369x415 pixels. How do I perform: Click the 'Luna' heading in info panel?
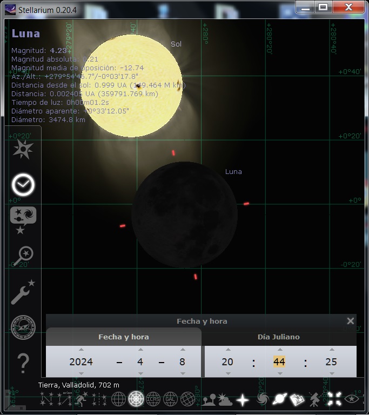pyautogui.click(x=26, y=34)
